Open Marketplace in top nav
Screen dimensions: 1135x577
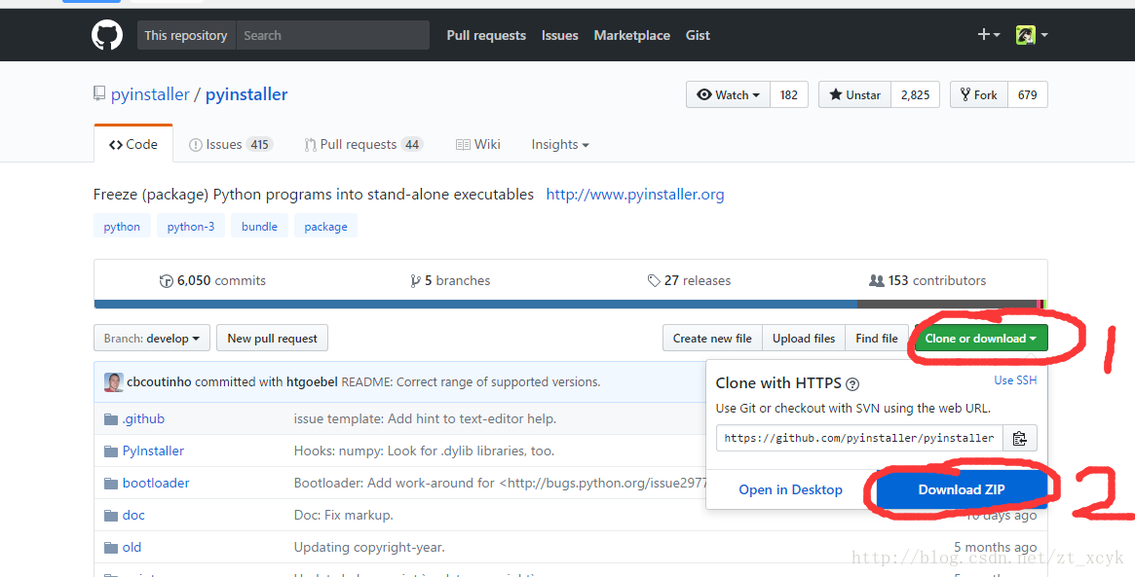coord(632,35)
